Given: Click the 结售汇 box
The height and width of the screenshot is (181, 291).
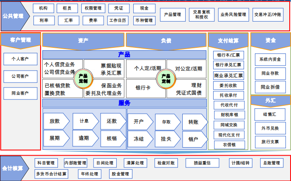Looking at the screenshot, I should click(x=270, y=115).
